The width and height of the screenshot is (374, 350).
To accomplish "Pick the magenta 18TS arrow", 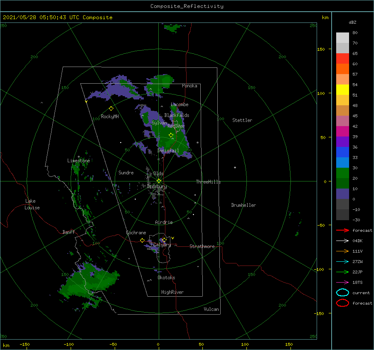I will [342, 283].
